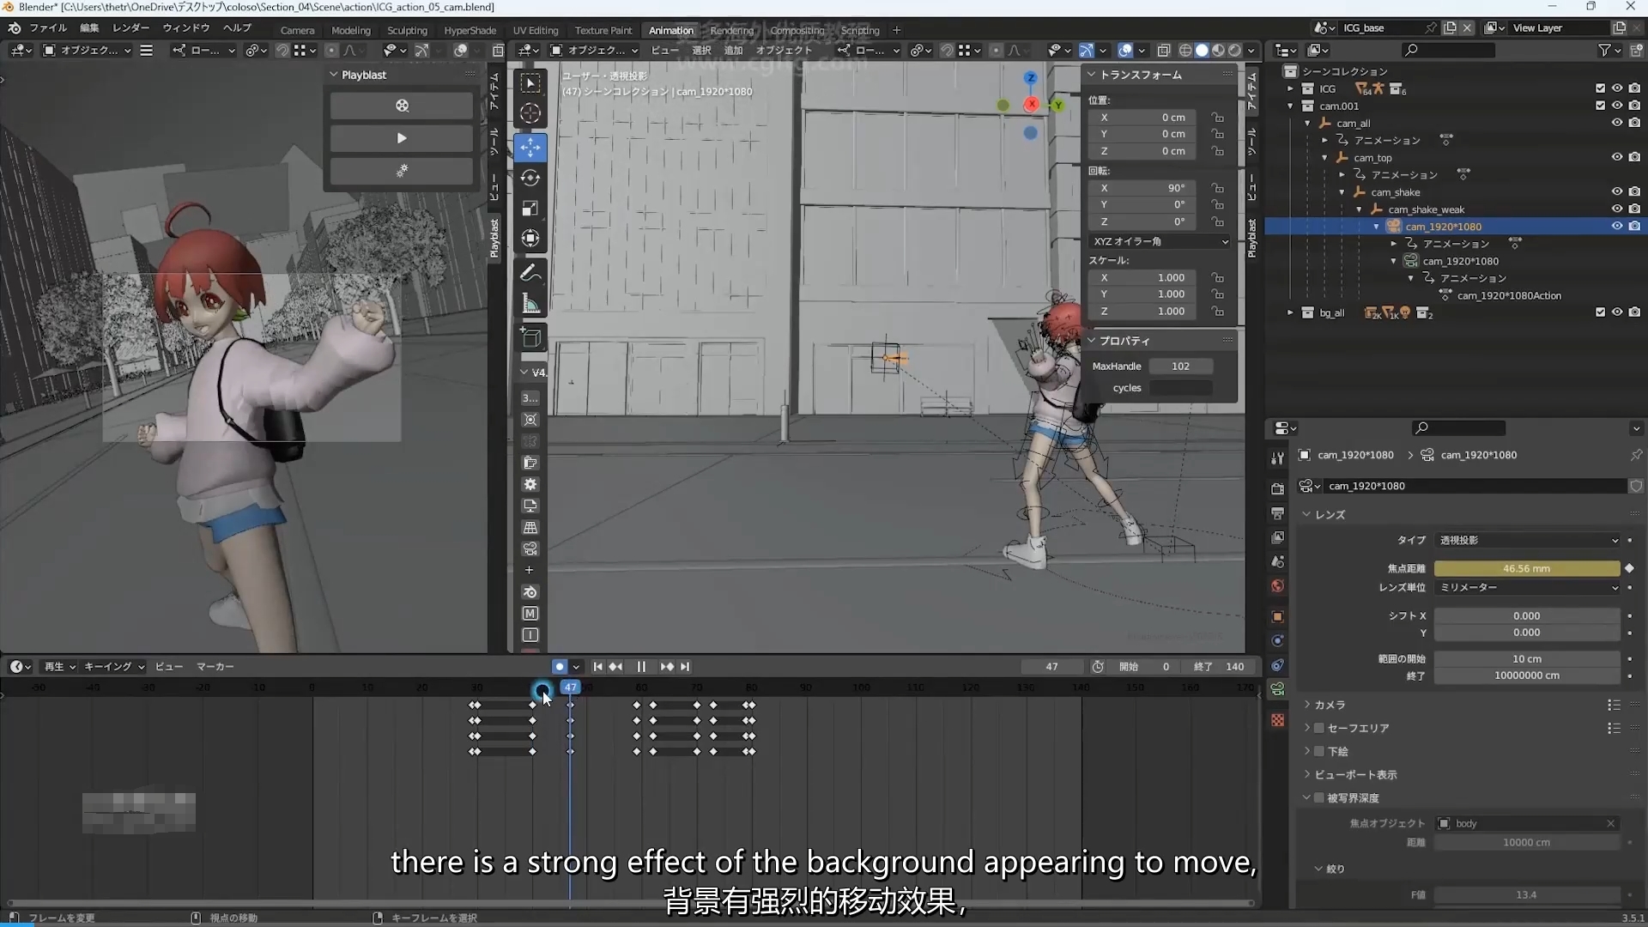Select the Measure tool

[530, 303]
